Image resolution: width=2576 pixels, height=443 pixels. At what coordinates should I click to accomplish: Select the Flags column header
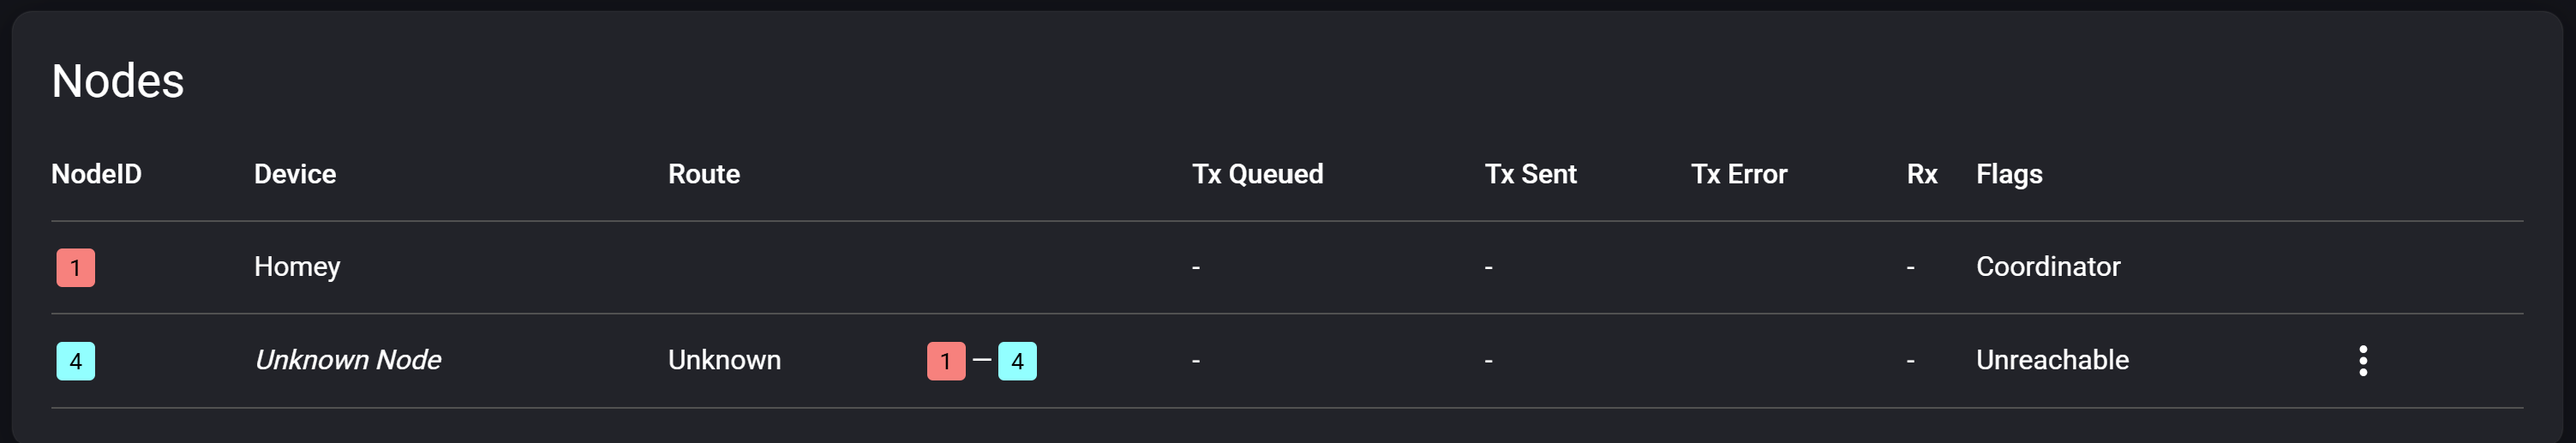(x=2009, y=174)
